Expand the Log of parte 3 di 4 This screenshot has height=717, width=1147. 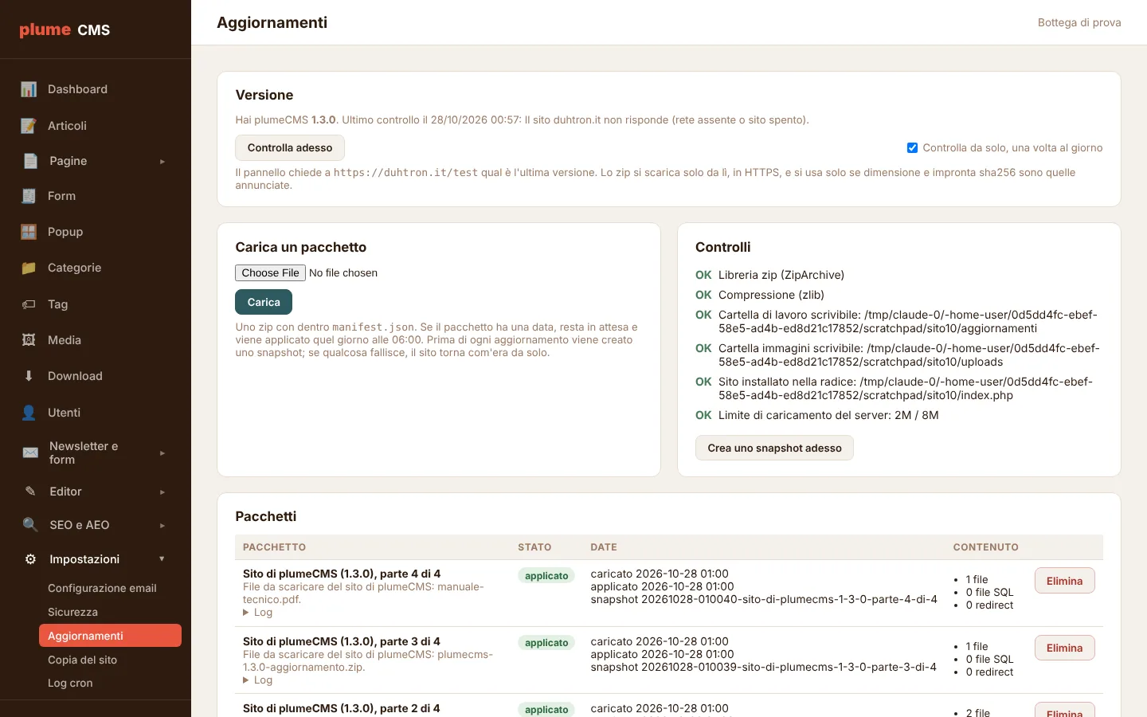click(257, 680)
